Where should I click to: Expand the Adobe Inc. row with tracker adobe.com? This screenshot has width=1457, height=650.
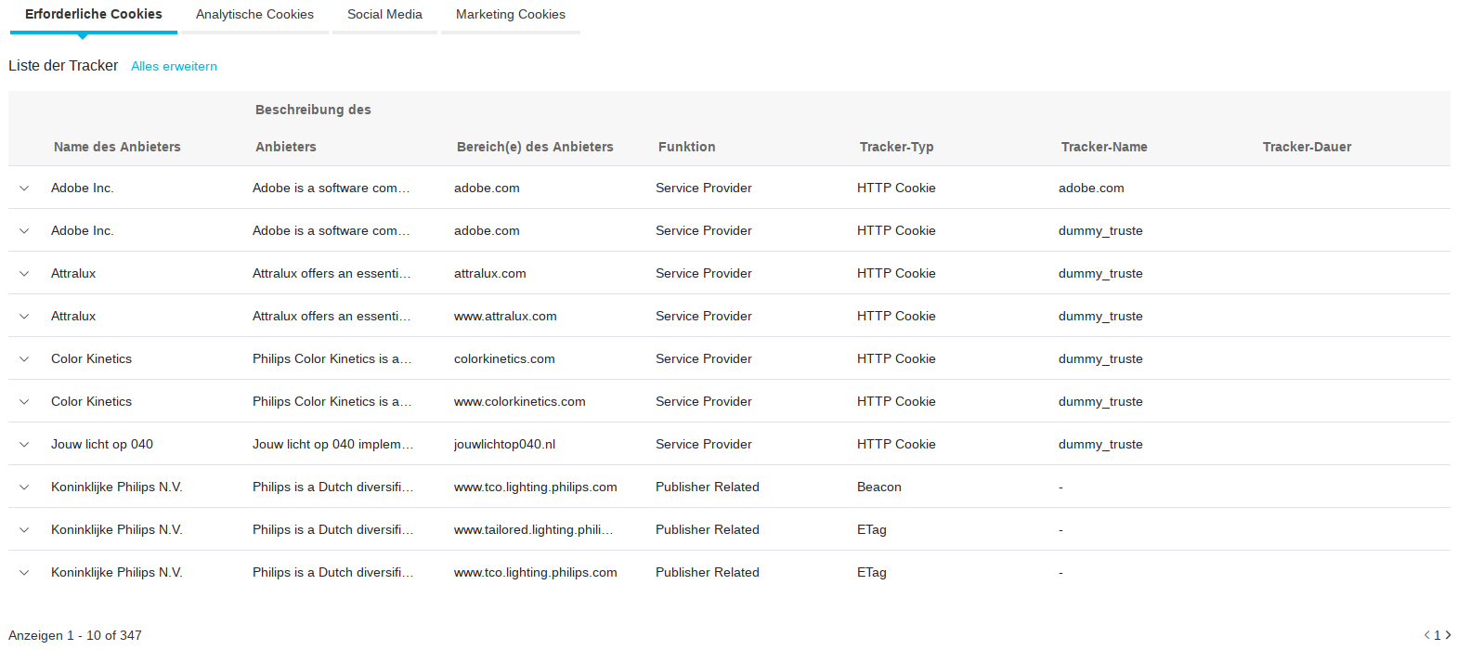point(24,188)
